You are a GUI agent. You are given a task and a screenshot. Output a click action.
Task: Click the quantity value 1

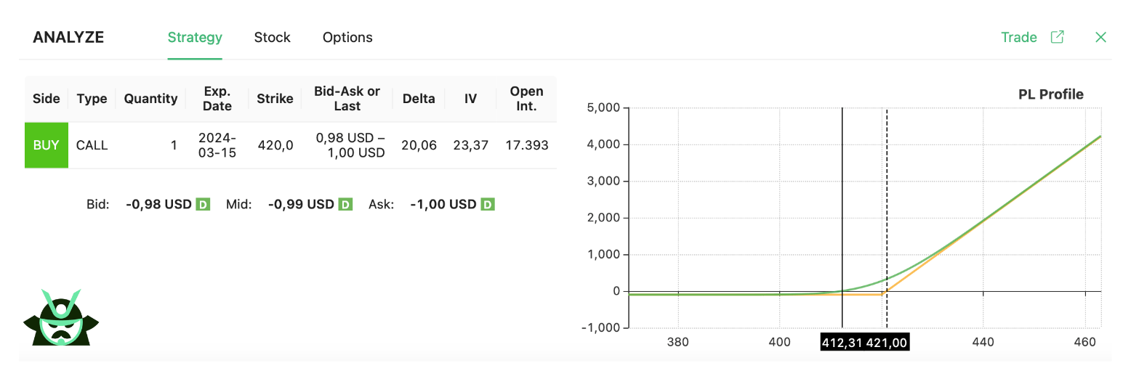click(x=174, y=145)
